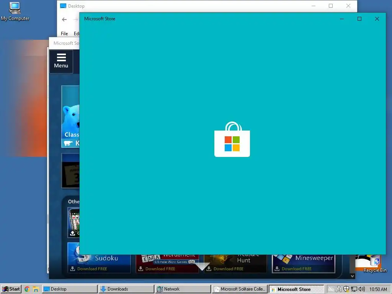Switch to the Downloads taskbar button
The width and height of the screenshot is (392, 294).
(126, 289)
